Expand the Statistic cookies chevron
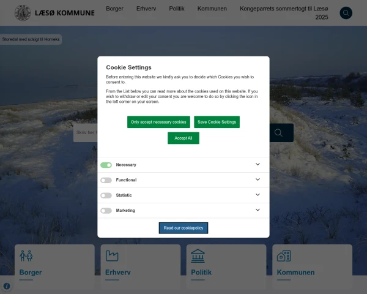The width and height of the screenshot is (367, 294). [258, 195]
